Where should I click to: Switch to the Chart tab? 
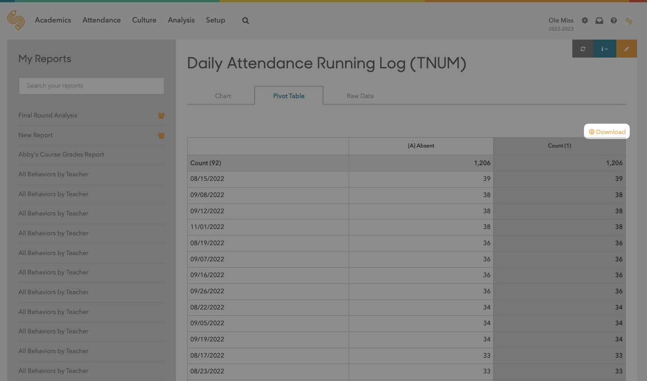click(x=223, y=96)
